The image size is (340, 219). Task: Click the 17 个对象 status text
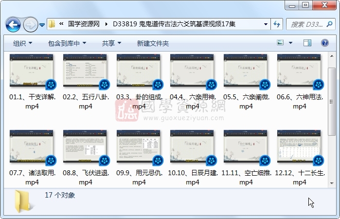point(60,195)
